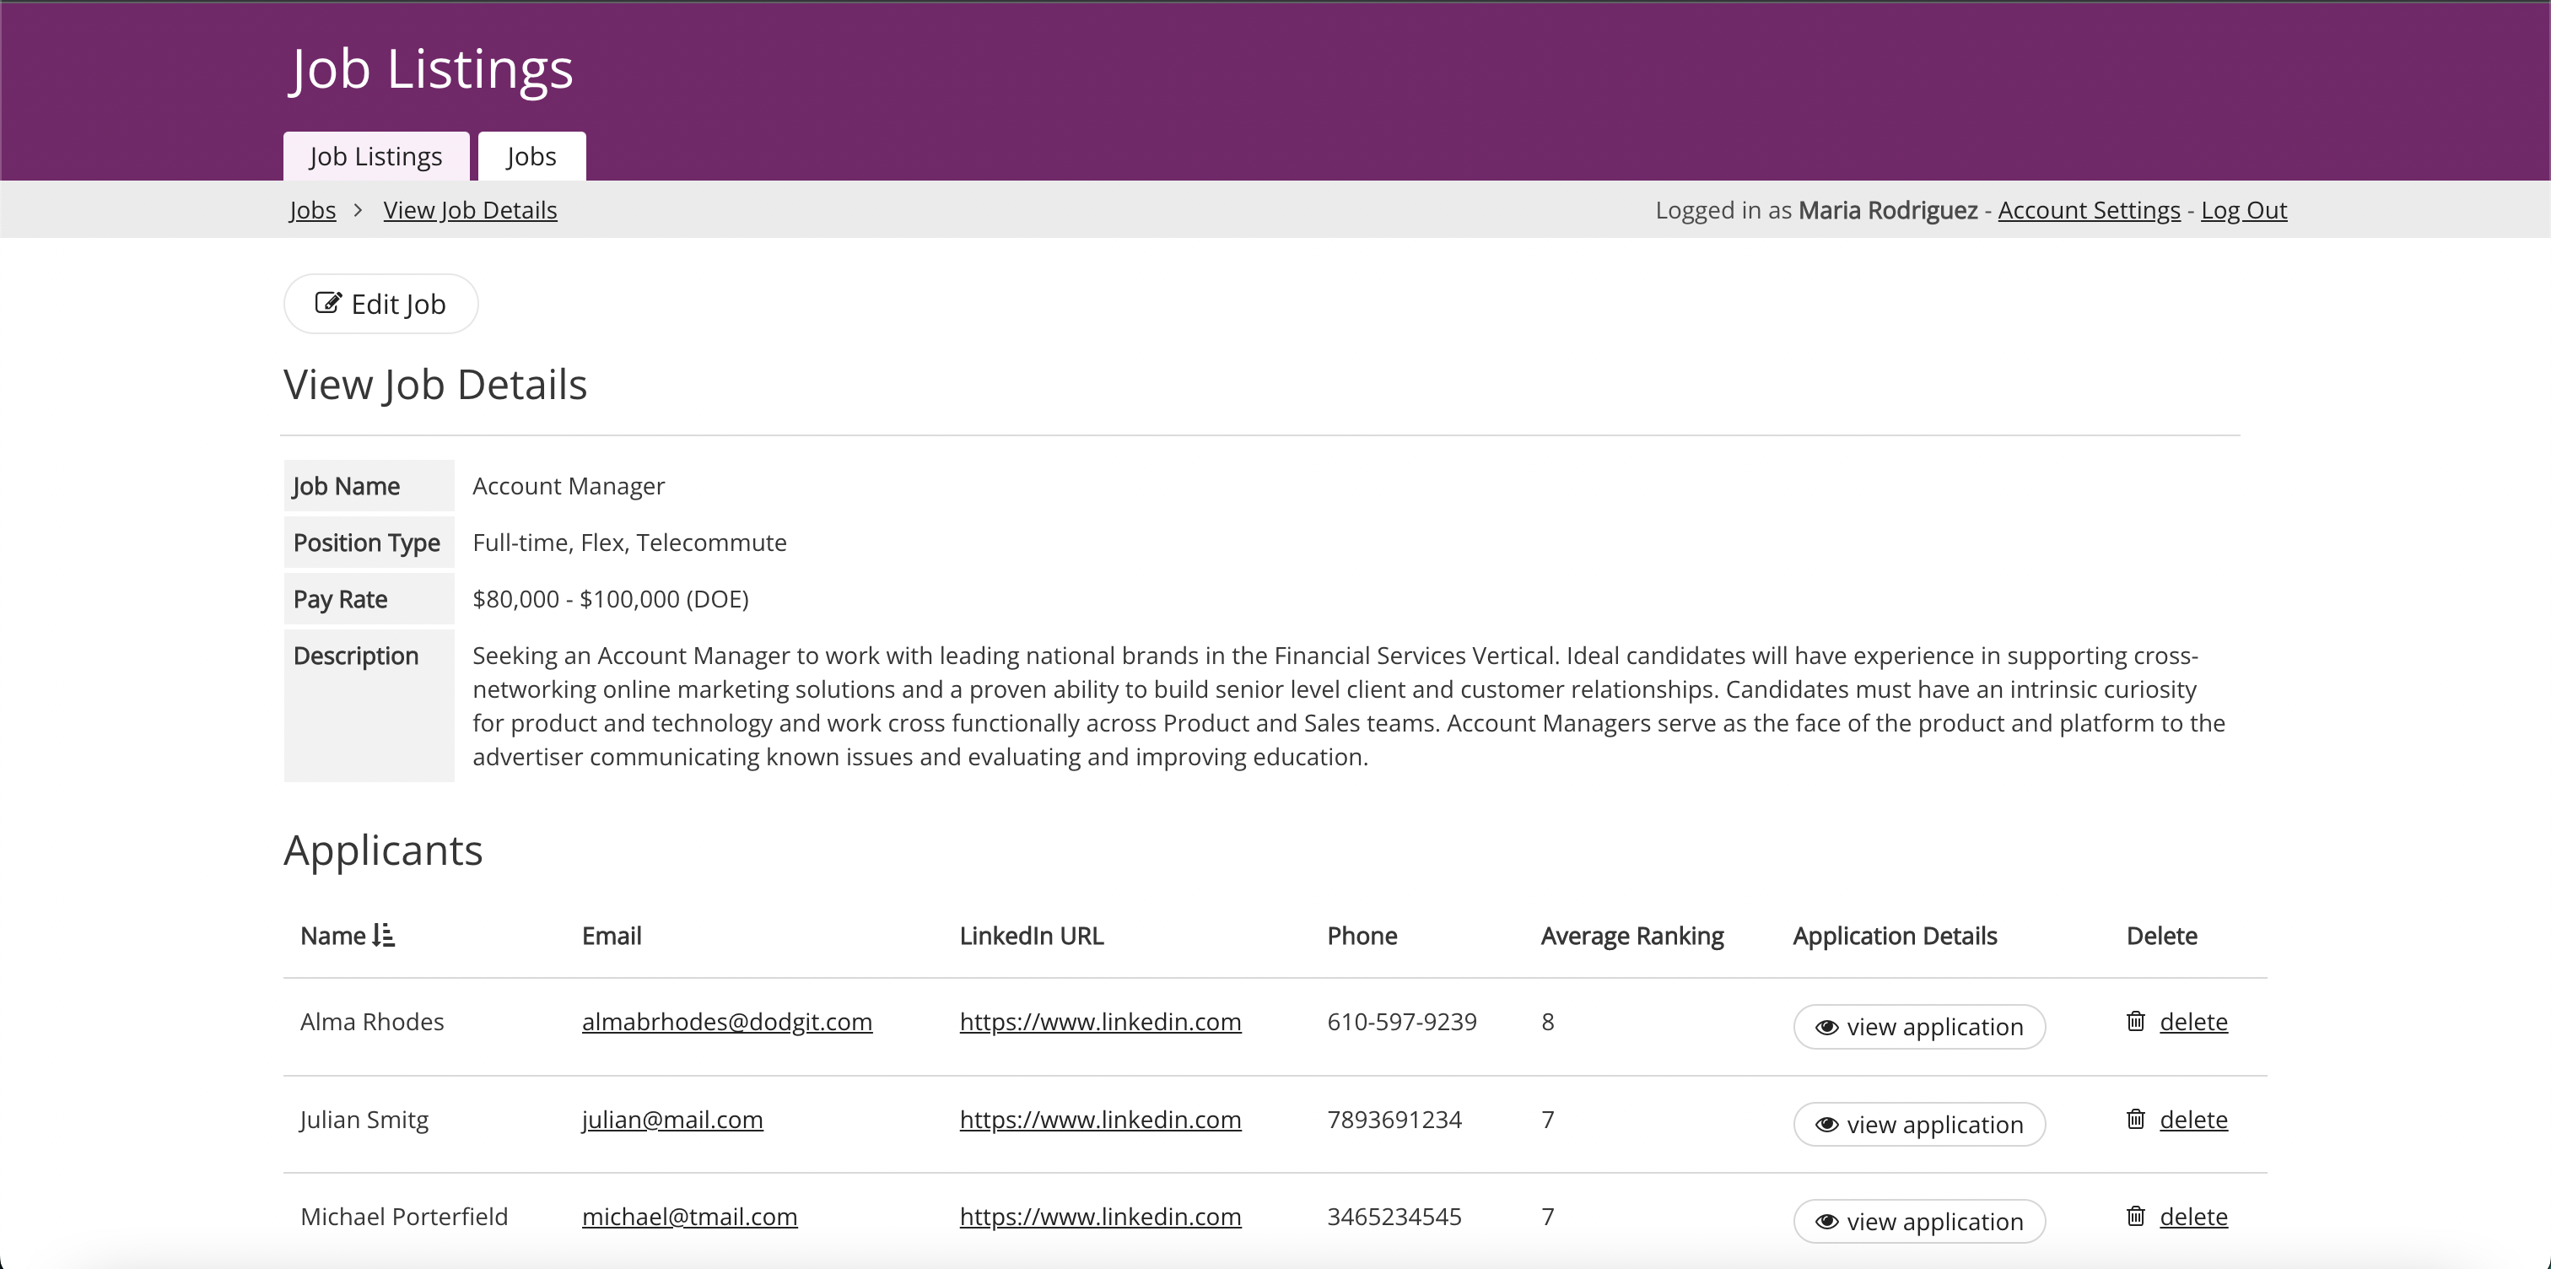The image size is (2551, 1269).
Task: Switch to the Jobs tab
Action: 531,157
